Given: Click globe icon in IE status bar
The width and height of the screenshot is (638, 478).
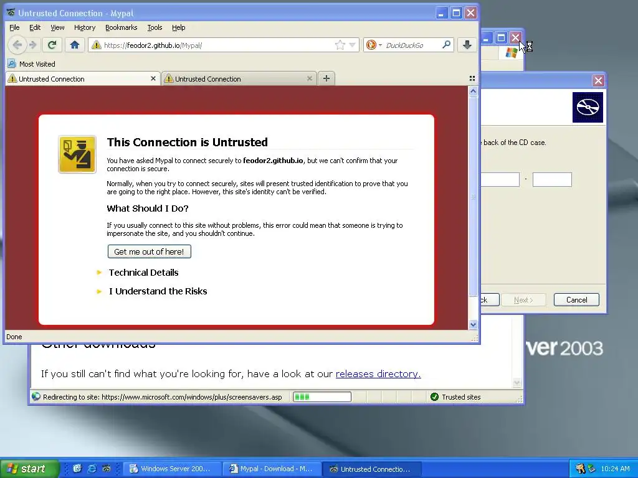Looking at the screenshot, I should 36,396.
